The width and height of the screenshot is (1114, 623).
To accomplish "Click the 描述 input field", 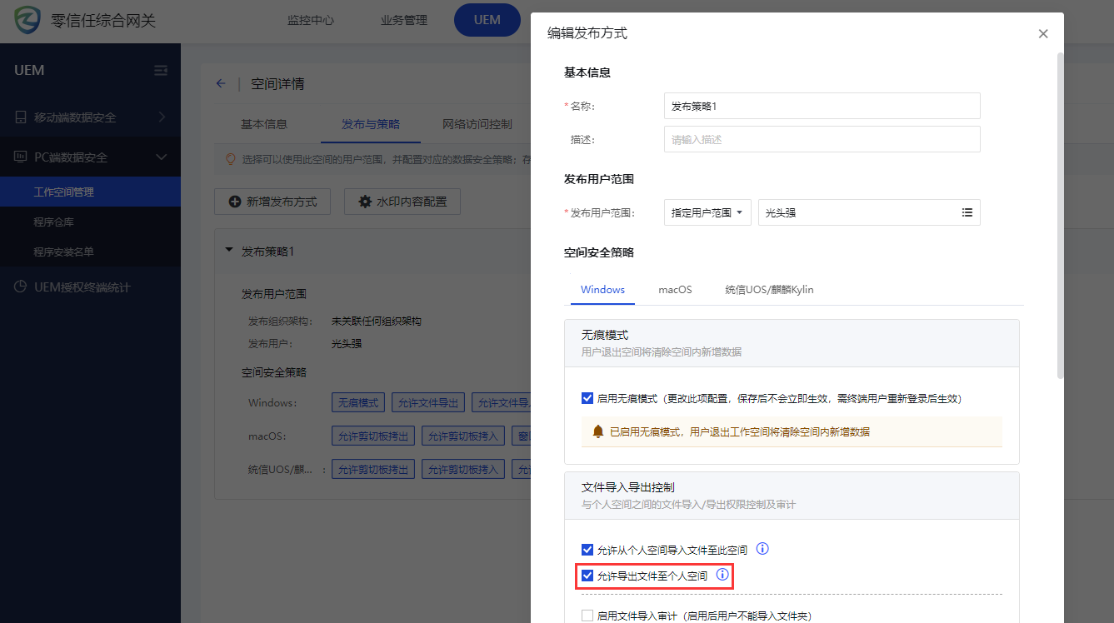I will (x=822, y=139).
